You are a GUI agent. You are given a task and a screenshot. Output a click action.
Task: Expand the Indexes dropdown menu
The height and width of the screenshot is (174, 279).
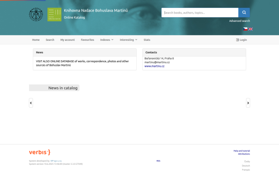pos(107,40)
